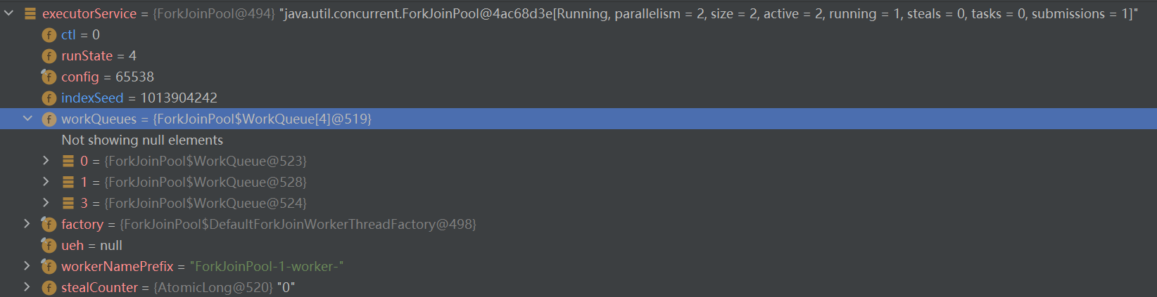This screenshot has height=297, width=1157.
Task: Click the field icon next to config
Action: pyautogui.click(x=49, y=77)
